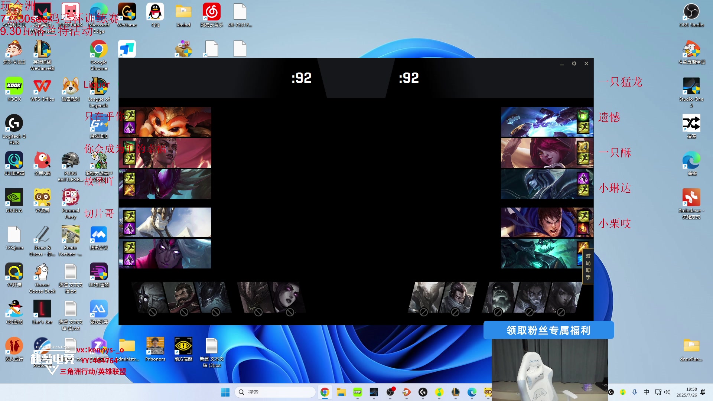Open the League of Legends taskbar icon
Image resolution: width=713 pixels, height=401 pixels.
click(455, 392)
